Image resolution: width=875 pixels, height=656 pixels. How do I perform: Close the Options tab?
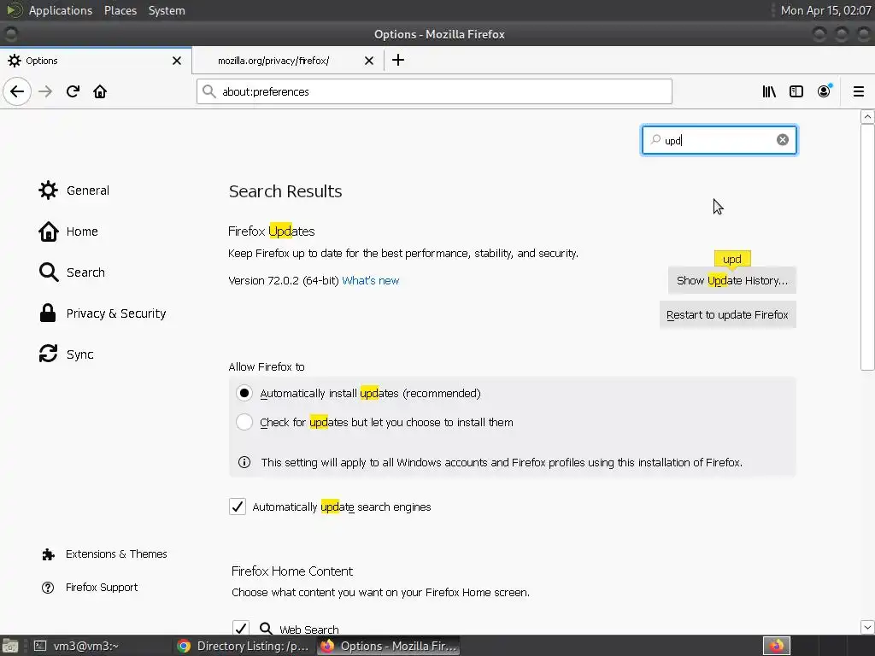(x=177, y=61)
